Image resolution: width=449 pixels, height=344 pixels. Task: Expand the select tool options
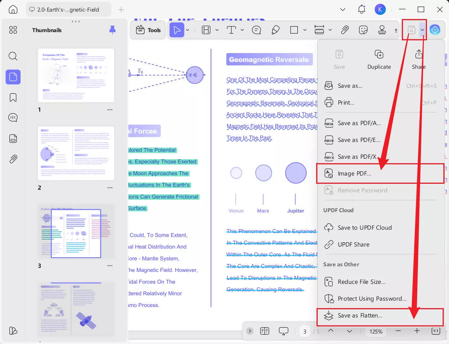pyautogui.click(x=188, y=30)
